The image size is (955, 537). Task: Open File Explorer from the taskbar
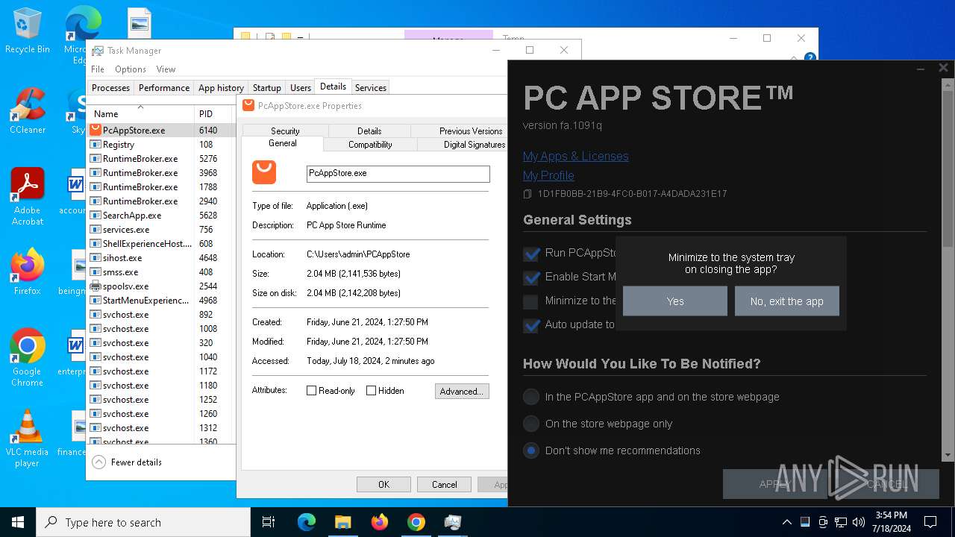click(342, 522)
